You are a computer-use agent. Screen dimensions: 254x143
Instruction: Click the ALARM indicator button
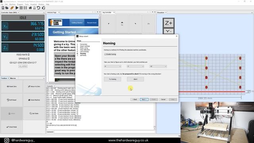point(23,66)
